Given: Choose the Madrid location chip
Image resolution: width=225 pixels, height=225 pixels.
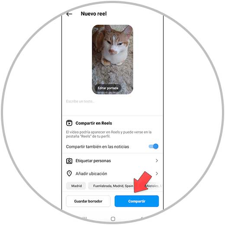Looking at the screenshot, I should click(x=76, y=186).
